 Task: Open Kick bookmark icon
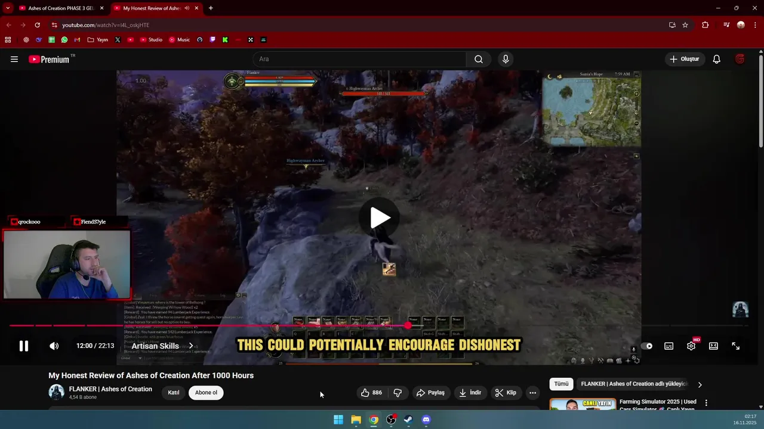[225, 40]
